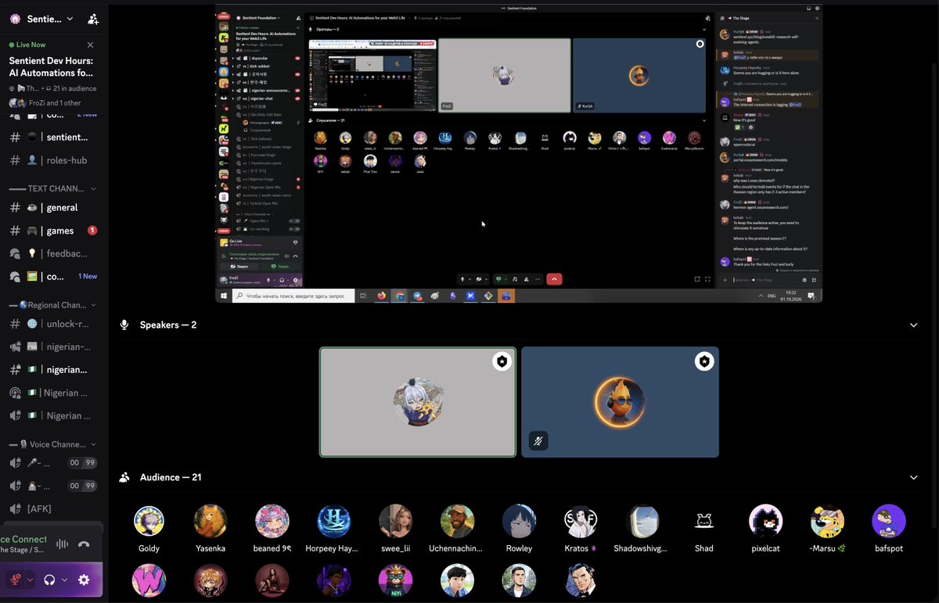939x603 pixels.
Task: Open Yasenka's audience avatar
Action: 210,521
